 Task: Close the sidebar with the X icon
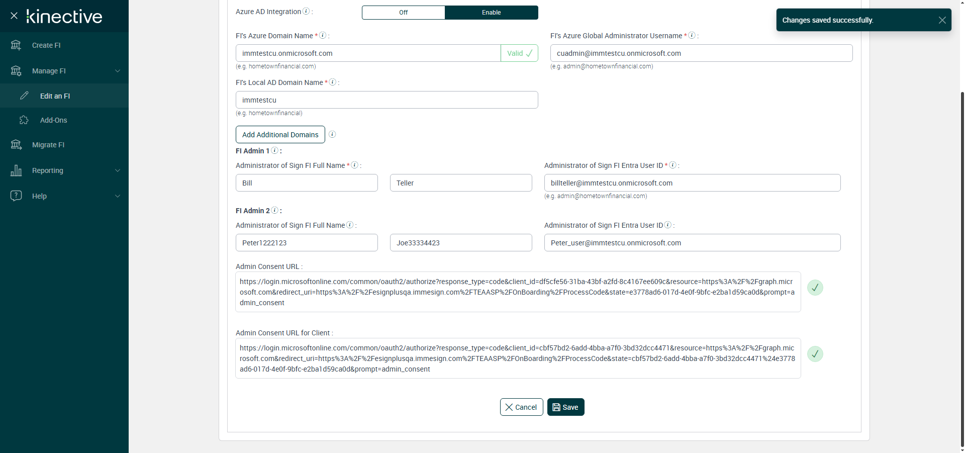click(14, 16)
